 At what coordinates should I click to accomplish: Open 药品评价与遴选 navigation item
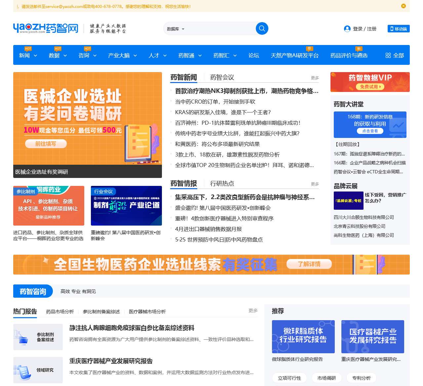coord(349,55)
